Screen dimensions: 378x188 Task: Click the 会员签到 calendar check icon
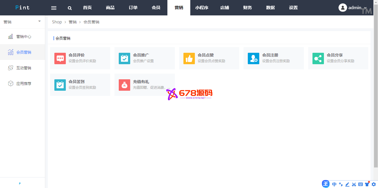60,85
